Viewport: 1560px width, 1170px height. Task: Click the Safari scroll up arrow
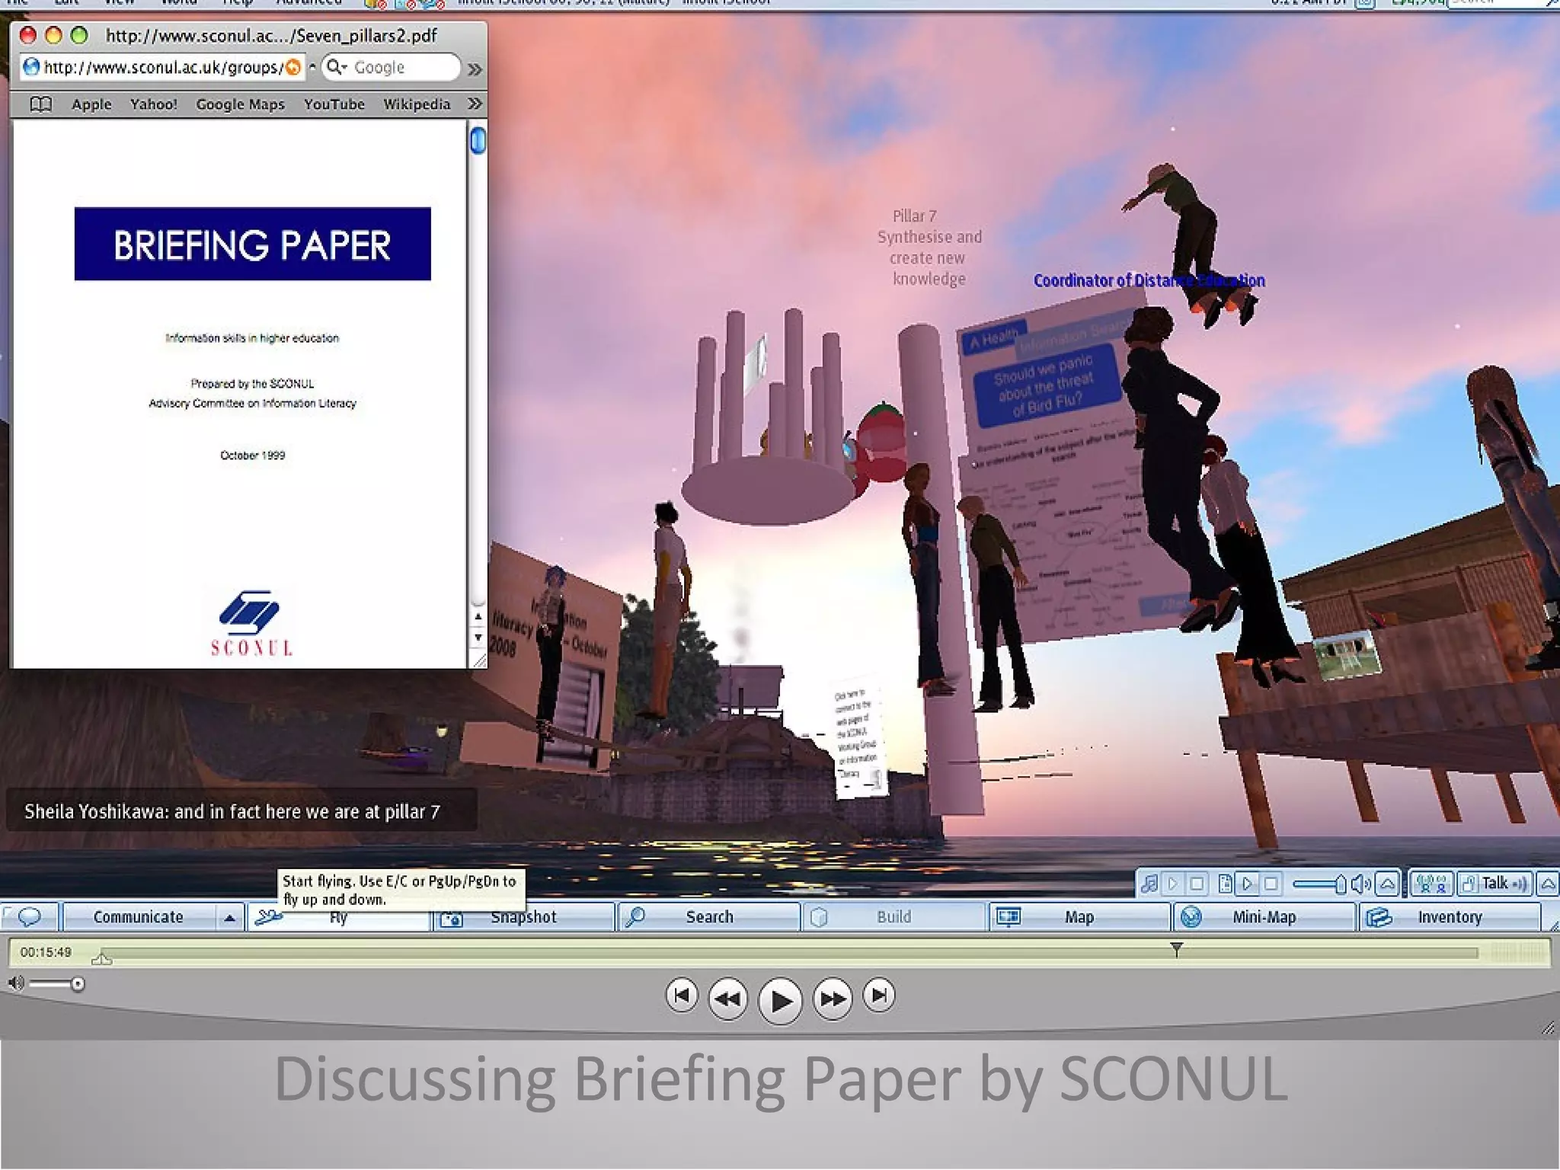click(x=478, y=616)
